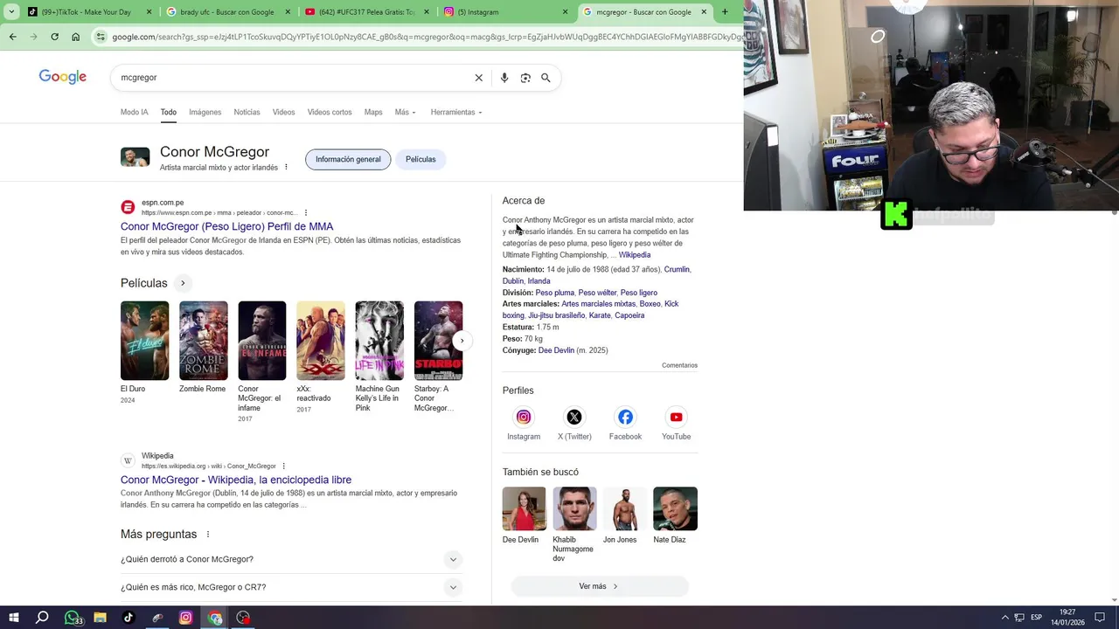1119x629 pixels.
Task: Go back to the previous page
Action: 12,37
